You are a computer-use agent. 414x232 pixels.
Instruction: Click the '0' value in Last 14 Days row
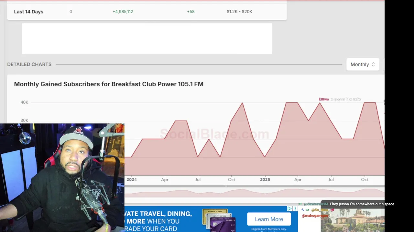pyautogui.click(x=71, y=12)
